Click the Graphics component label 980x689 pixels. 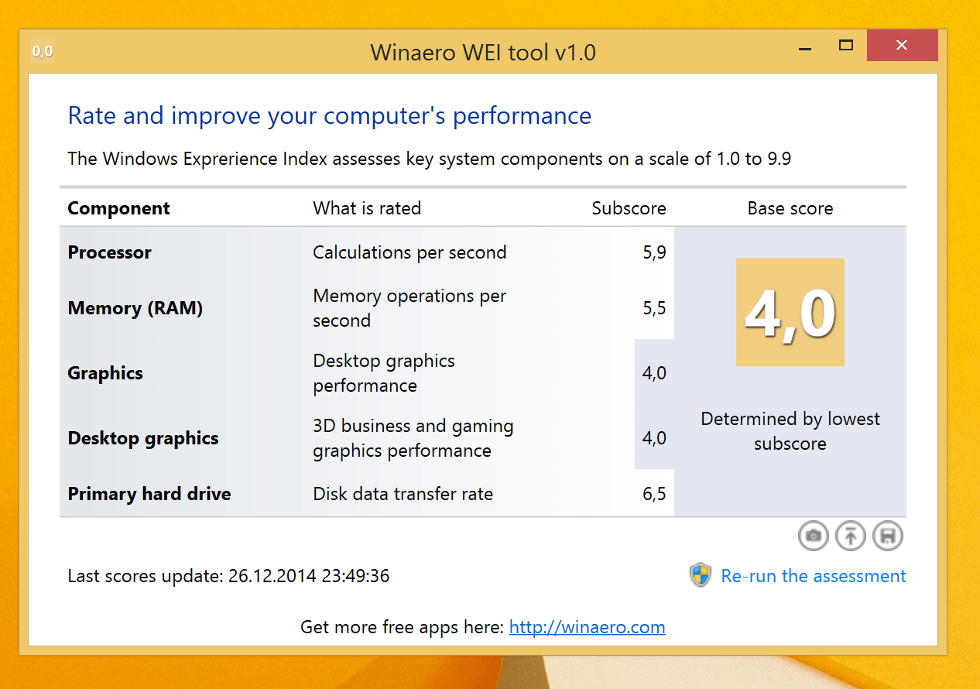point(105,373)
